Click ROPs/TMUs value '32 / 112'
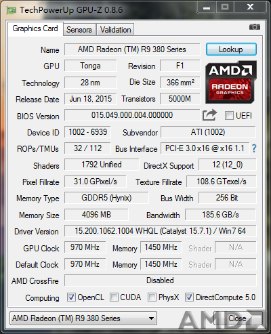 [87, 148]
